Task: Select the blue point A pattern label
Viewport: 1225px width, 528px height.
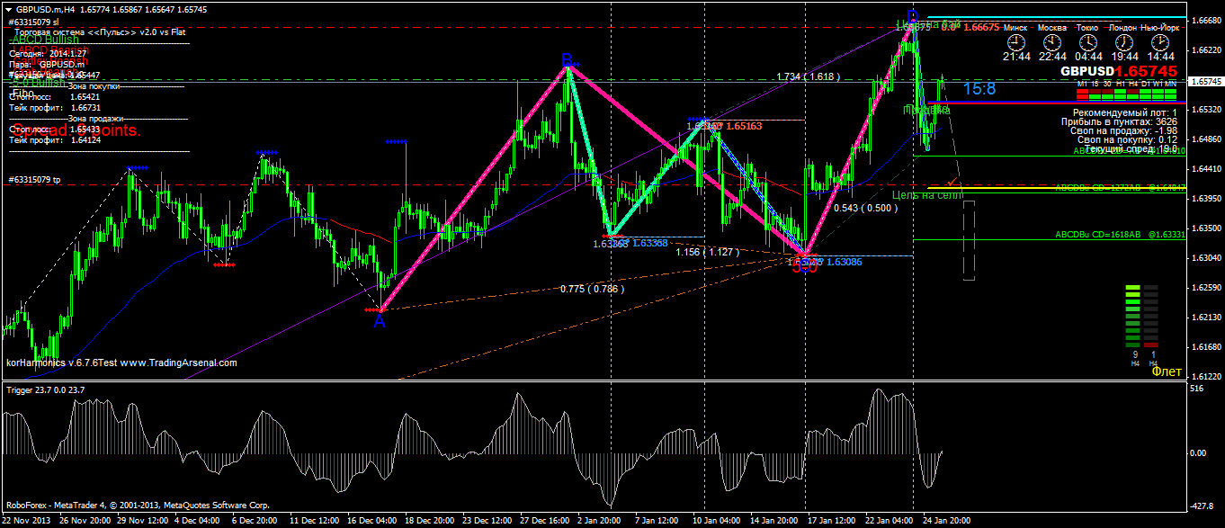Action: (380, 320)
